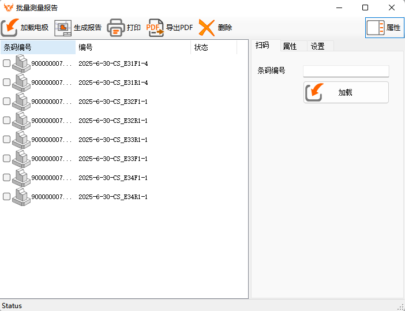Enable the checkbox for row E33F1-1

7,159
